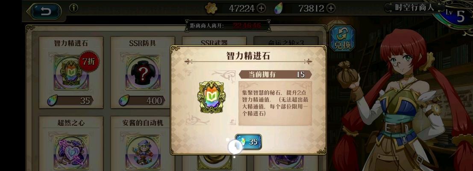Open the info circle icon
The height and width of the screenshot is (171, 473).
73,8
